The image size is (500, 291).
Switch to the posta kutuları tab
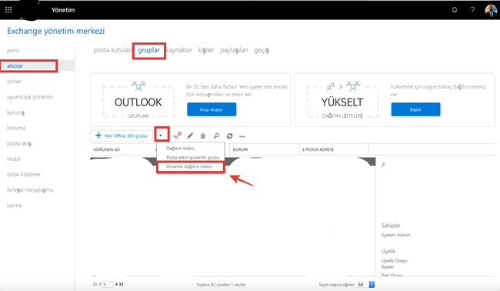(x=112, y=50)
